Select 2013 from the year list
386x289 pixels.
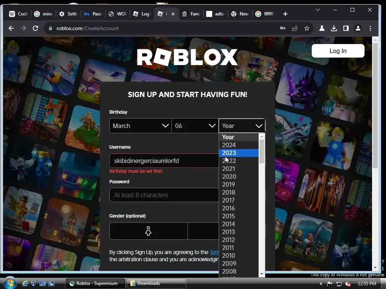(x=239, y=232)
